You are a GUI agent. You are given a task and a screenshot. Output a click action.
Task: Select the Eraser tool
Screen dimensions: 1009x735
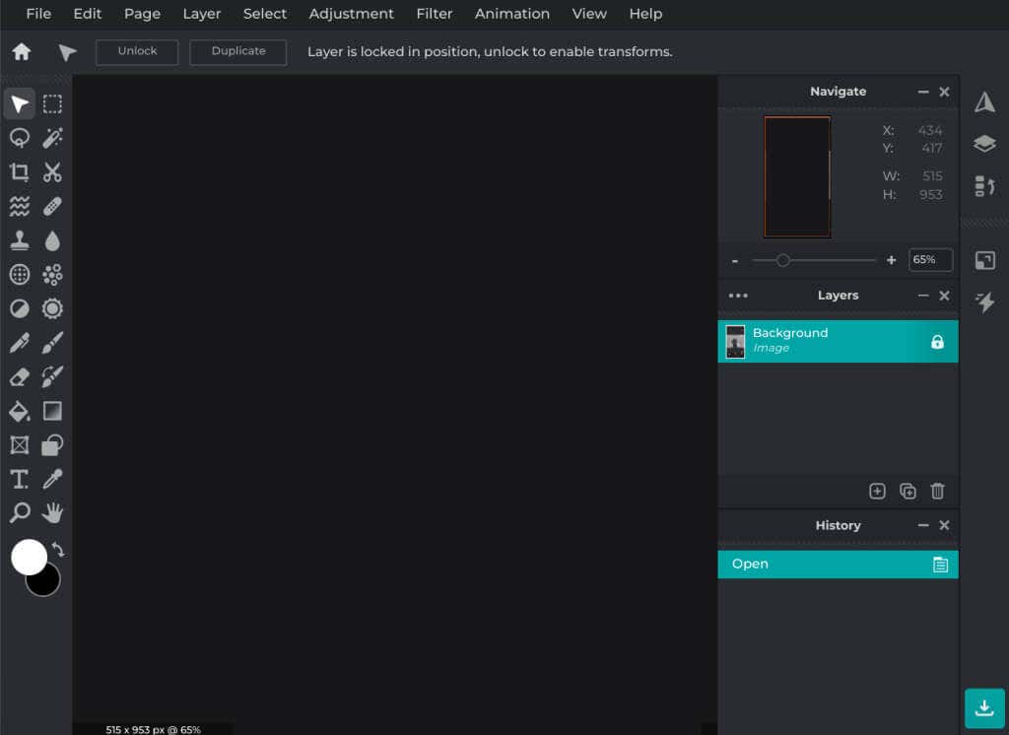(x=20, y=376)
